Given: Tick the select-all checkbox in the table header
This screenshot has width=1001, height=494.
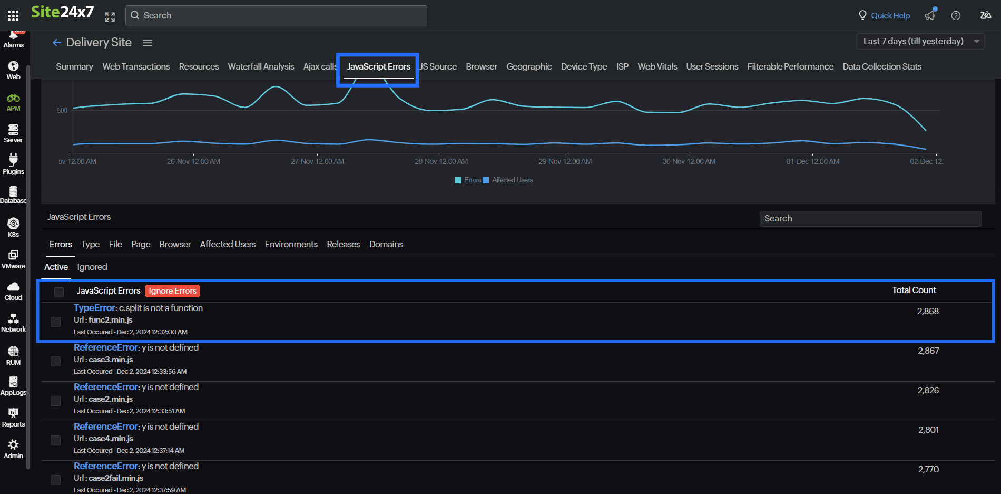Looking at the screenshot, I should (59, 292).
